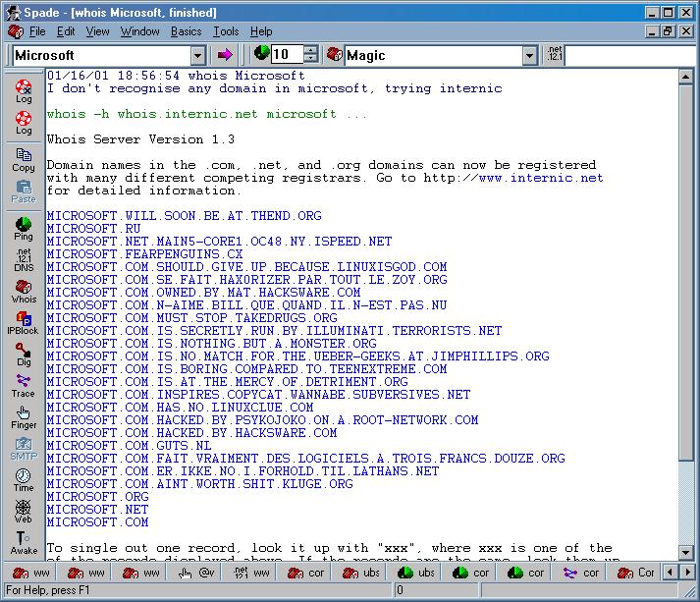Select the Dig tool
The image size is (700, 602).
point(24,356)
